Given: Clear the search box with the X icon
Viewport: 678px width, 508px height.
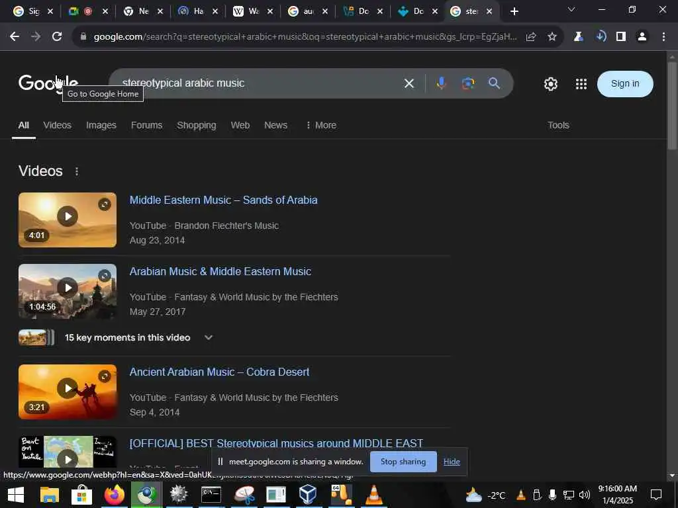Looking at the screenshot, I should pyautogui.click(x=409, y=83).
